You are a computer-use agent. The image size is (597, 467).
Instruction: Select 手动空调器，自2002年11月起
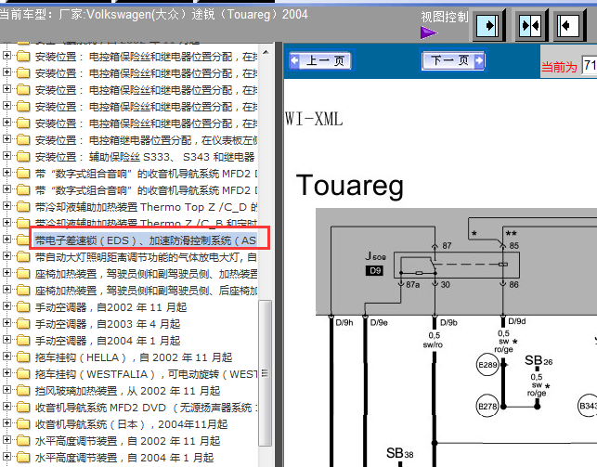[x=110, y=307]
